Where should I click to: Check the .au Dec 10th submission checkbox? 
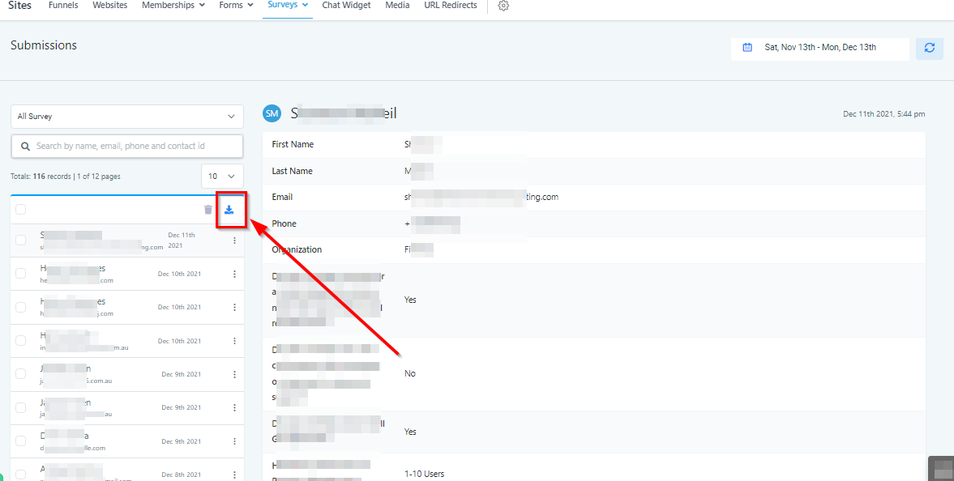coord(21,341)
